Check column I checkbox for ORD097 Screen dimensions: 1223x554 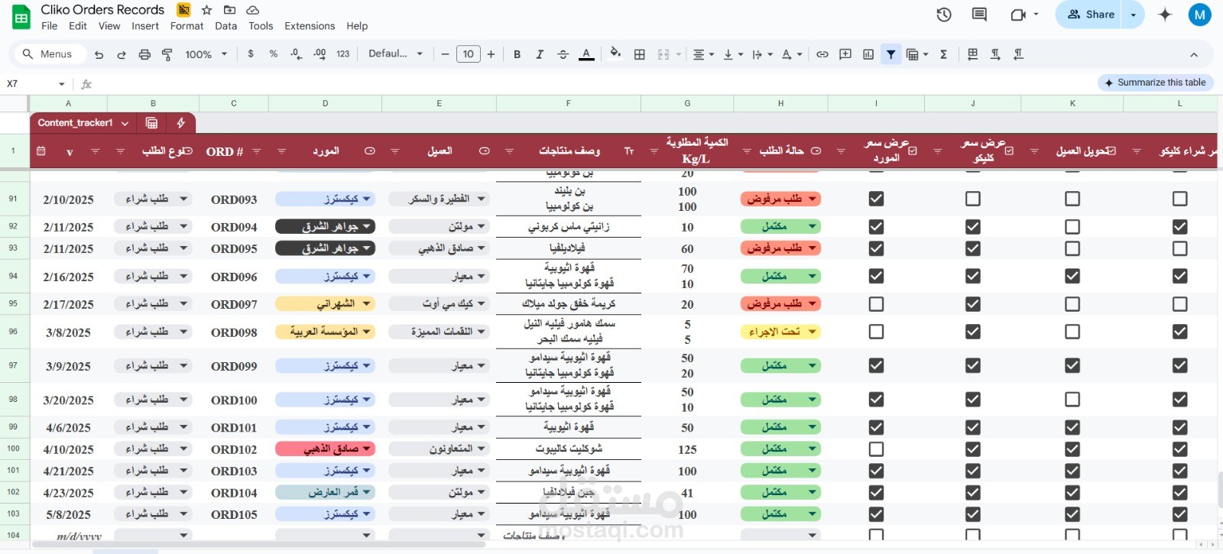click(x=876, y=304)
